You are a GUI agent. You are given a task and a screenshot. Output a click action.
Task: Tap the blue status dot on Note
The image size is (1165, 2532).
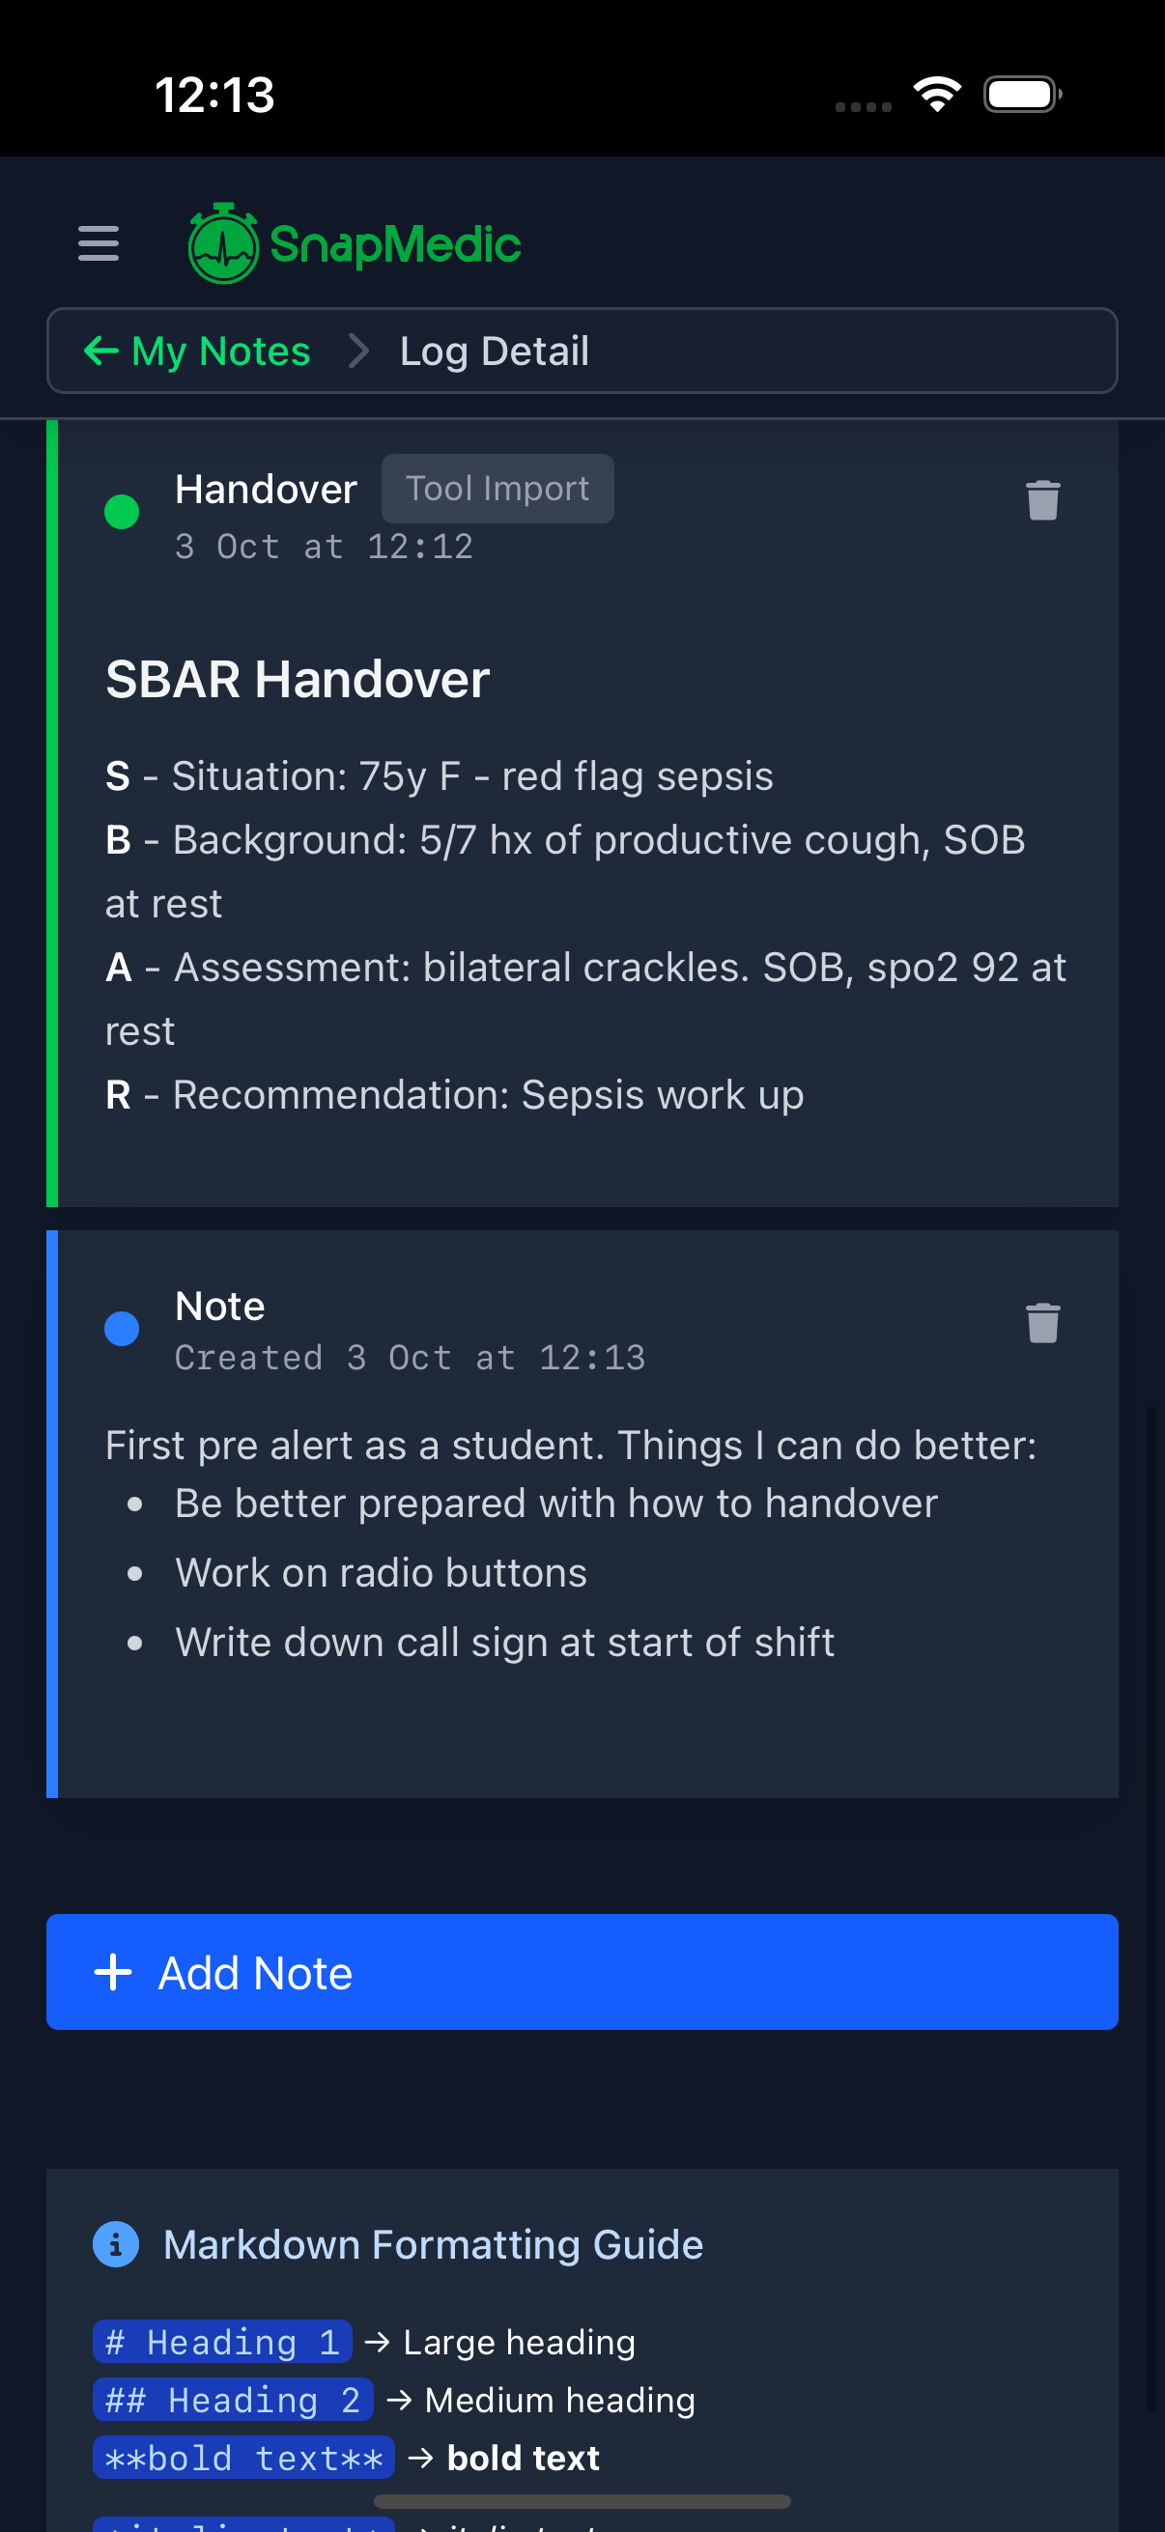point(121,1328)
